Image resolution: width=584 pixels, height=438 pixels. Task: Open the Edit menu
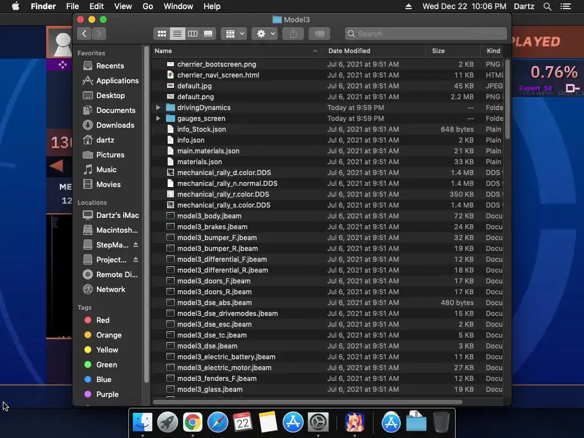(x=96, y=6)
